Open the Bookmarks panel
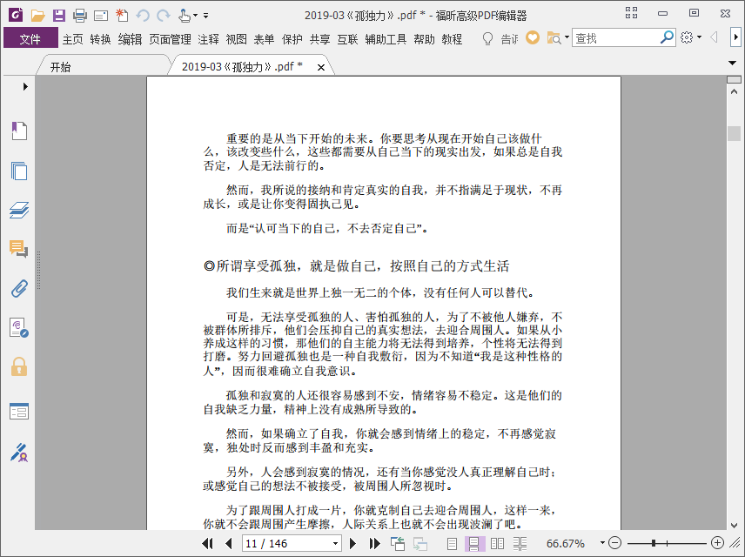Screen dimensions: 745x557 click(x=19, y=131)
